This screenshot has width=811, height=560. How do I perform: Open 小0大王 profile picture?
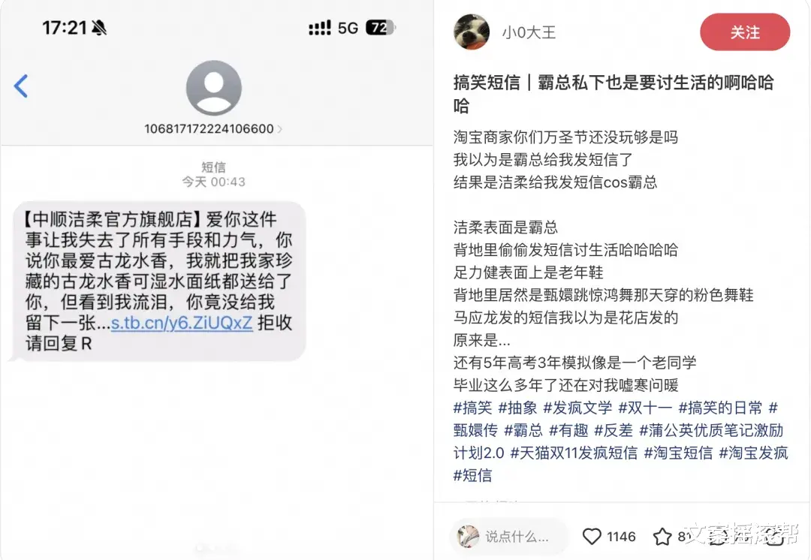click(471, 32)
